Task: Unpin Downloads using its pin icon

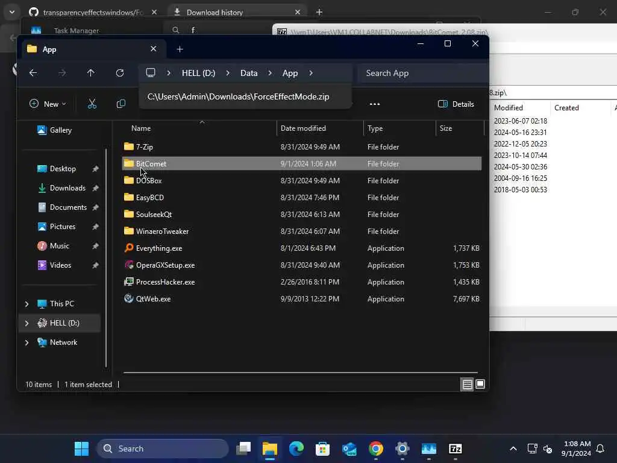Action: pyautogui.click(x=95, y=188)
